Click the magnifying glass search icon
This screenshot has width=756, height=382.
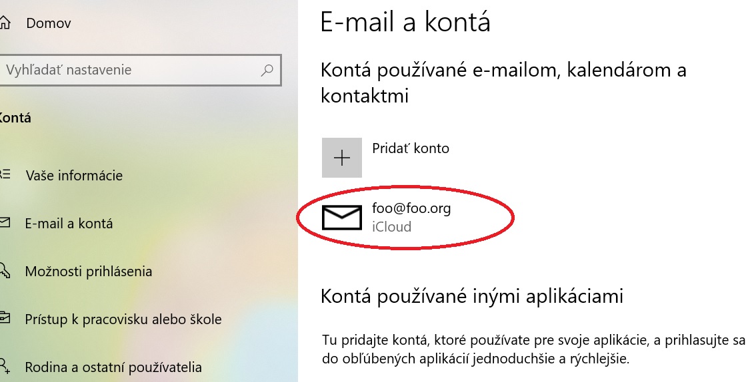[267, 71]
